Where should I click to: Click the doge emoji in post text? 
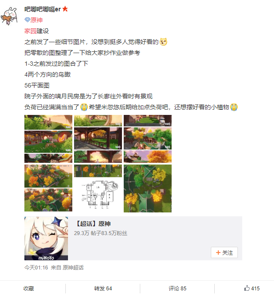click(163, 42)
